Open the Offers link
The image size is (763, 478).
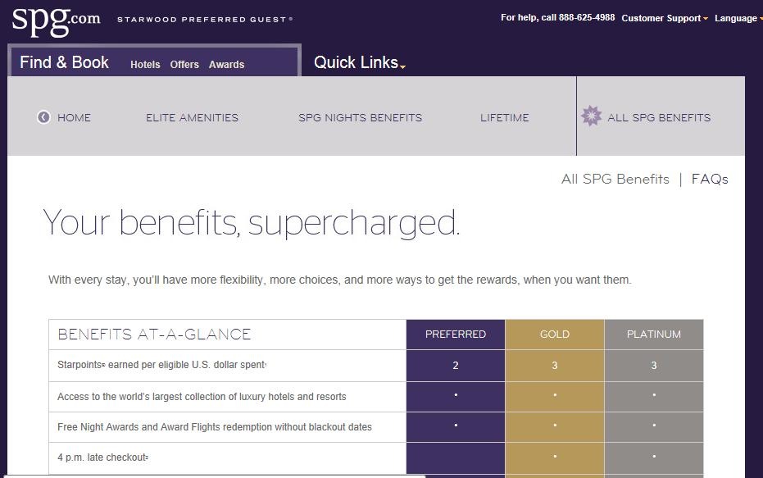point(184,65)
